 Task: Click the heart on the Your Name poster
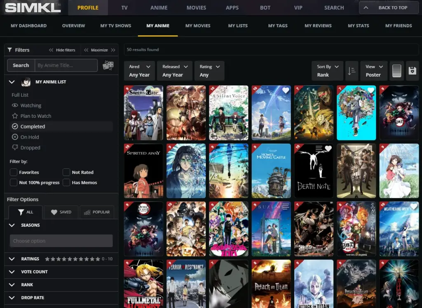click(x=286, y=91)
